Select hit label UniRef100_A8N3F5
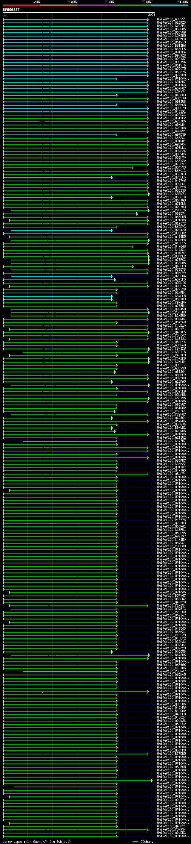 point(171,279)
